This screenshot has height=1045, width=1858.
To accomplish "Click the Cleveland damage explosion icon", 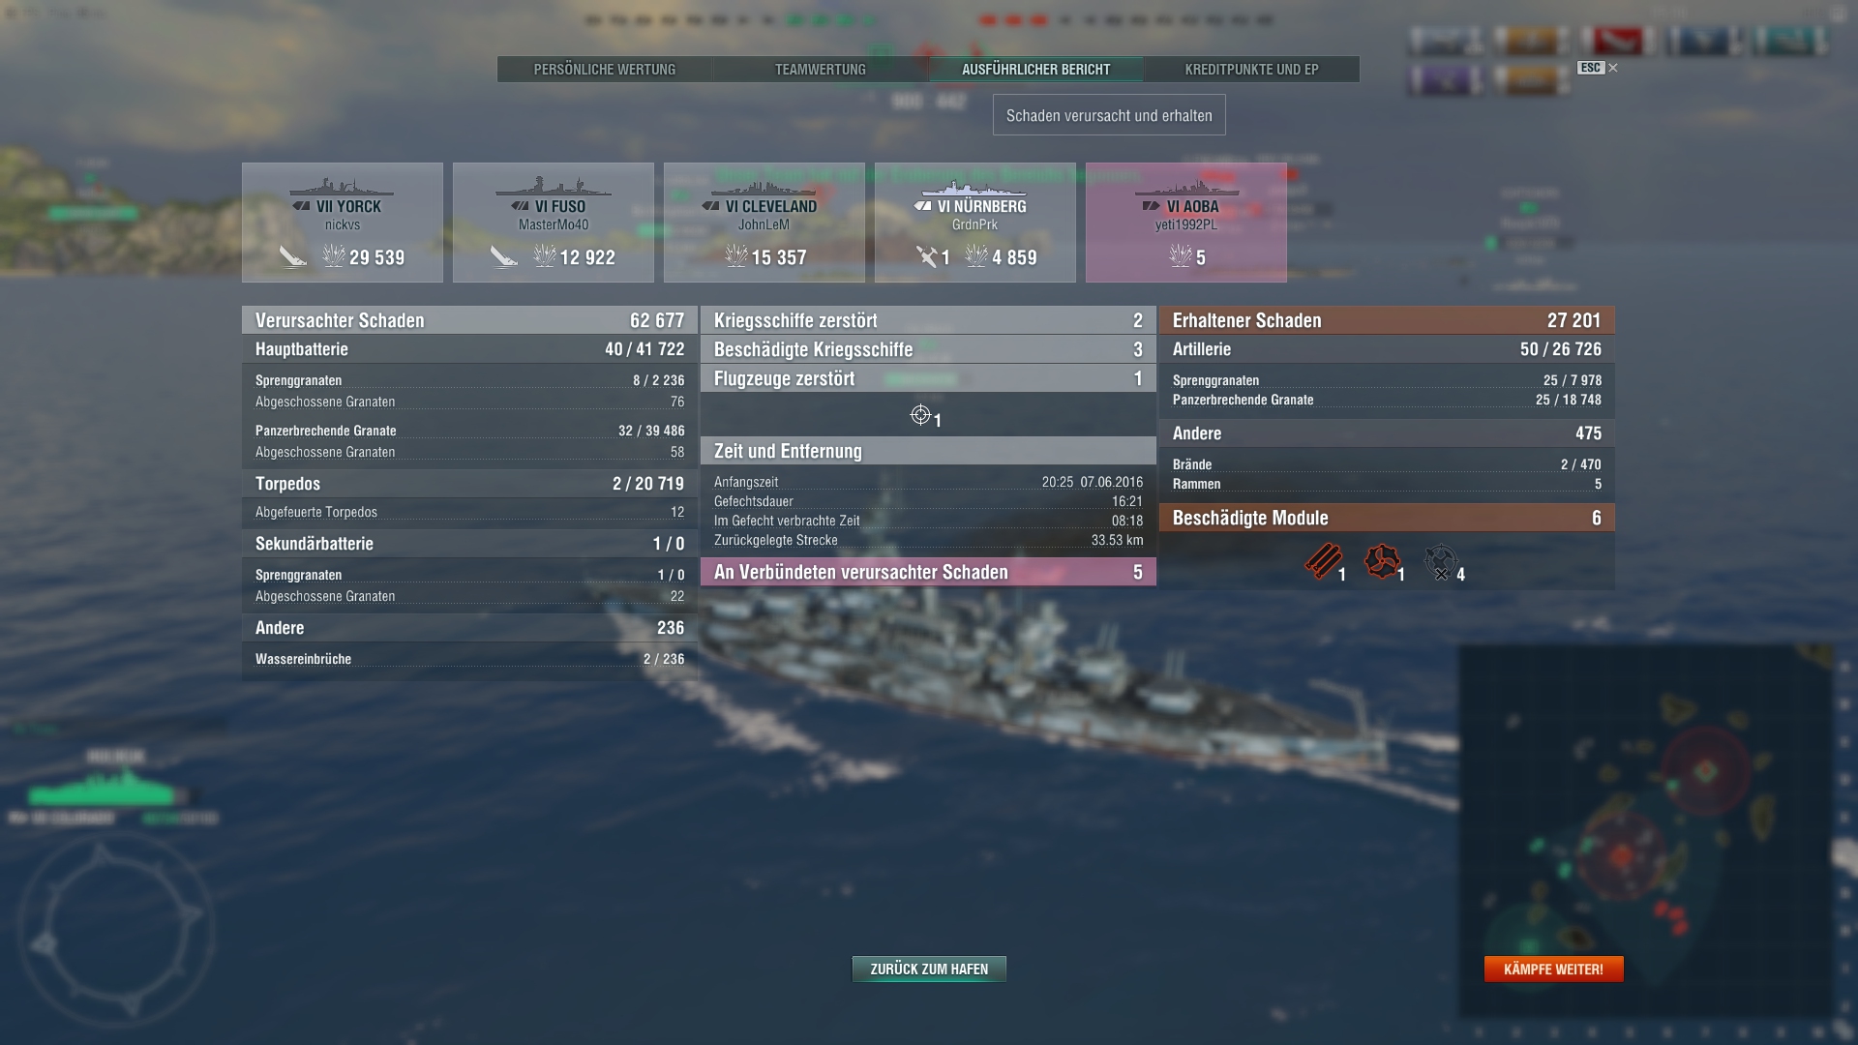I will [x=736, y=255].
